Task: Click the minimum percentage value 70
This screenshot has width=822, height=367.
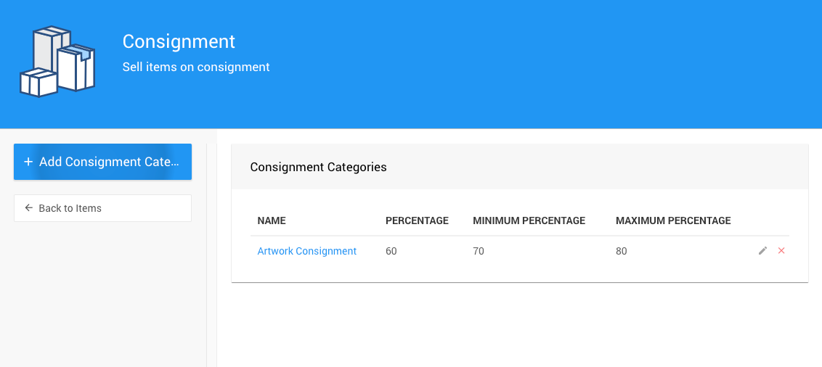Action: (x=479, y=251)
